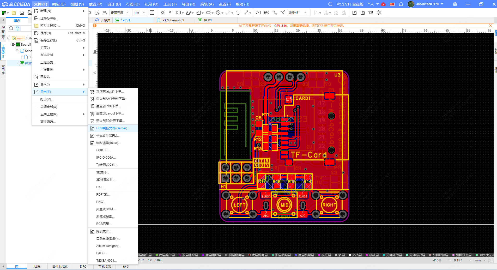Toggle the 底层丝印层 layer swatch
Viewport: 497px width, 270px height.
157,255
